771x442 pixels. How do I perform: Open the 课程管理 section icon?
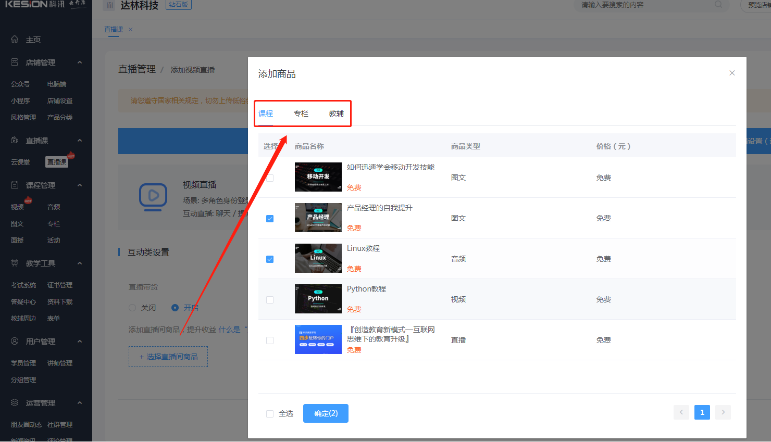tap(14, 185)
